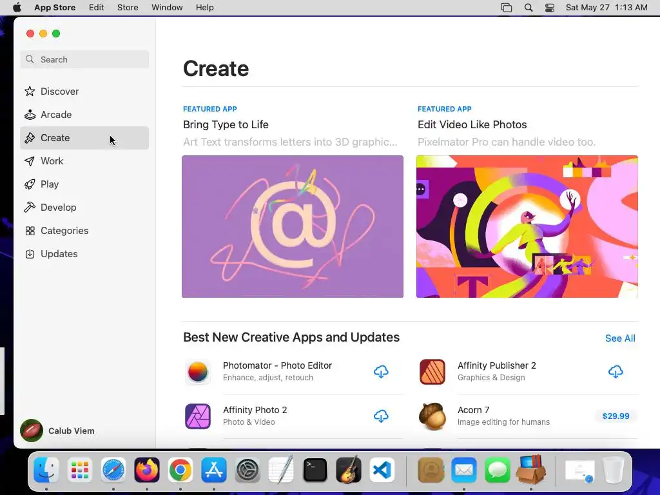660x495 pixels.
Task: Click 'Affinity Photo 2' app title
Action: [x=255, y=410]
